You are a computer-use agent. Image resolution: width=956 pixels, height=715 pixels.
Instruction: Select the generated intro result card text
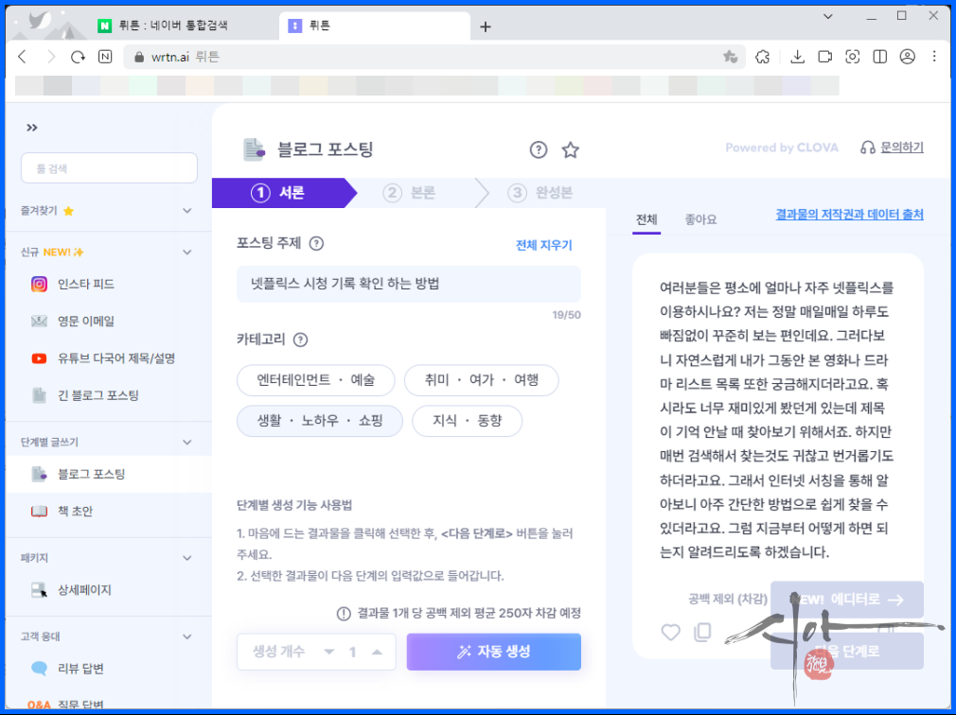click(x=777, y=420)
